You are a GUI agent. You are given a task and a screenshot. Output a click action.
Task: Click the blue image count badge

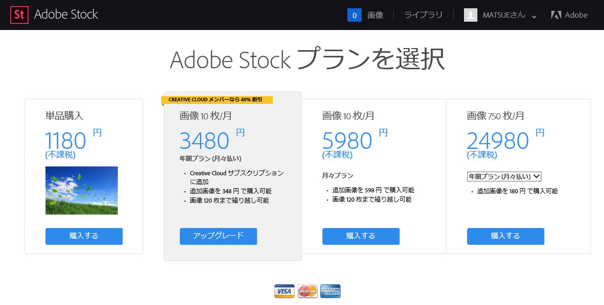[354, 15]
